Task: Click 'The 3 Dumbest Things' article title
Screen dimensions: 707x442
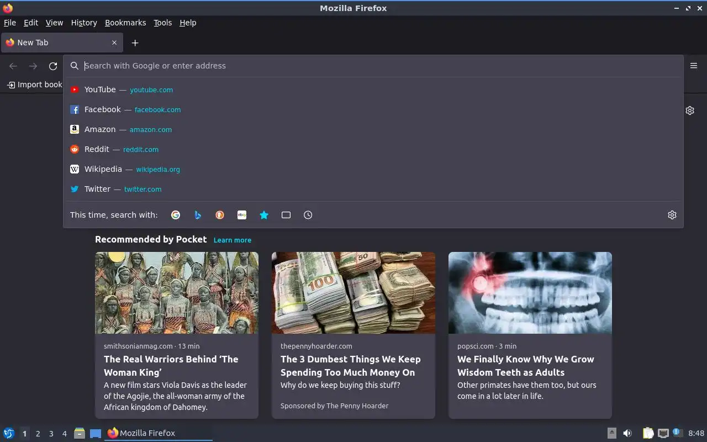Action: click(x=351, y=366)
